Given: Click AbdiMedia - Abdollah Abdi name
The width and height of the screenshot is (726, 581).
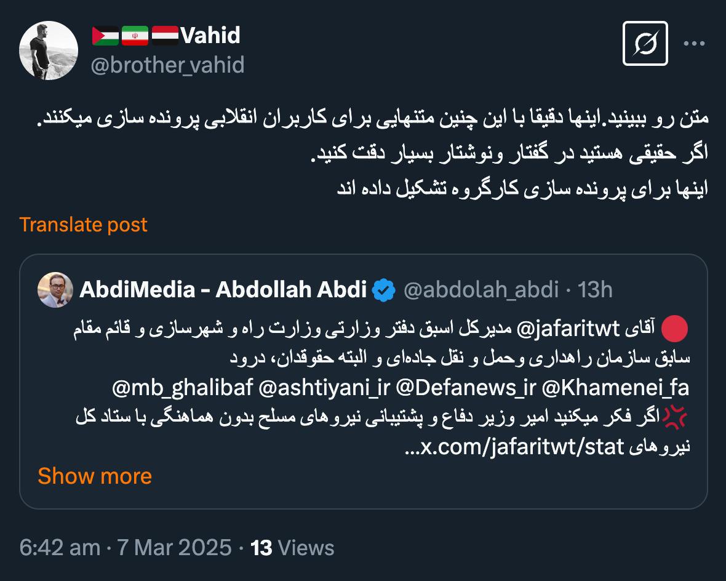Looking at the screenshot, I should pos(223,289).
